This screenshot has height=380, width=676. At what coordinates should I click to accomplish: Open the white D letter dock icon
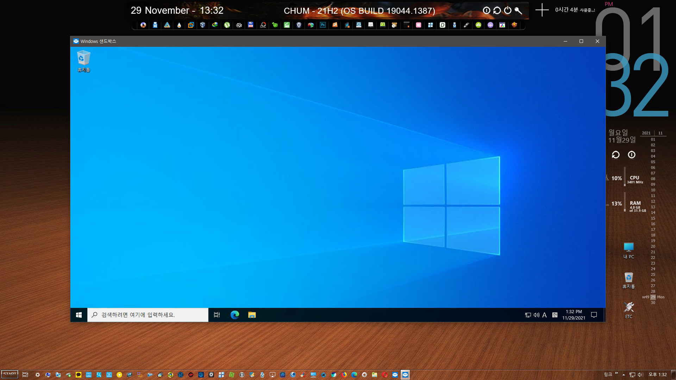443,25
